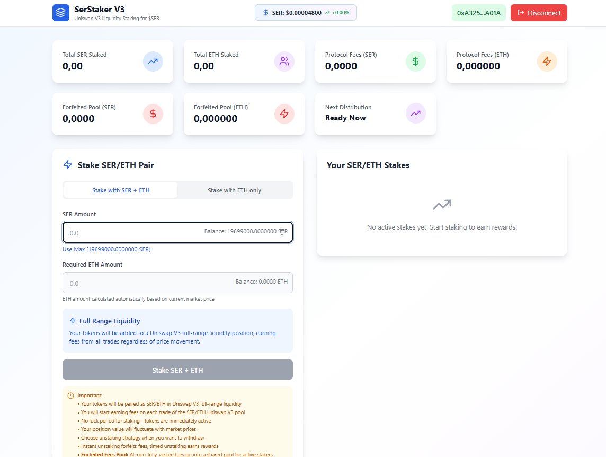Viewport: 606px width, 457px height.
Task: Switch to Stake with ETH only tab
Action: coord(234,190)
